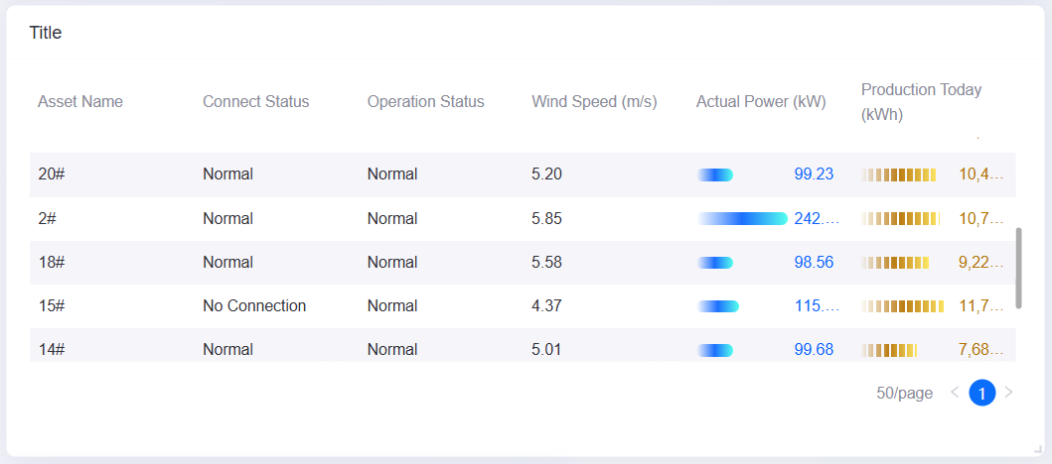Click the Wind Speed (m/s) column header
Viewport: 1052px width, 464px height.
tap(594, 102)
